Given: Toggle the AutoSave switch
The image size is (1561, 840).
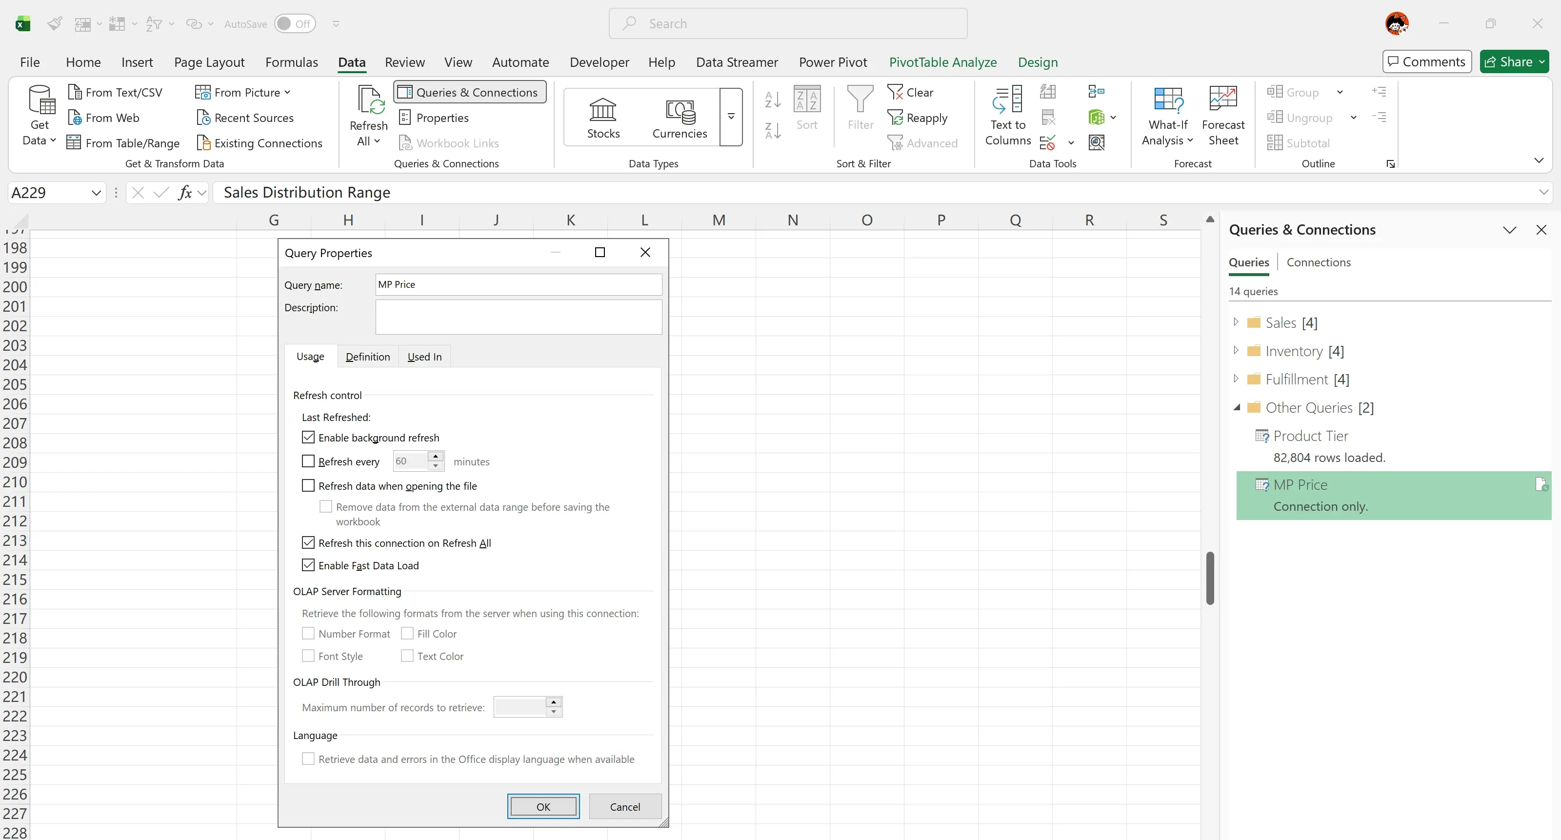Looking at the screenshot, I should (295, 23).
